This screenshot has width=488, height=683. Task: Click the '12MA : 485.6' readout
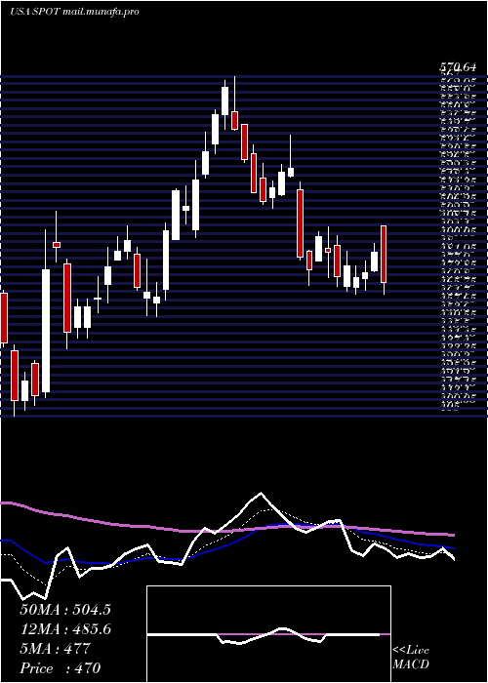click(65, 629)
